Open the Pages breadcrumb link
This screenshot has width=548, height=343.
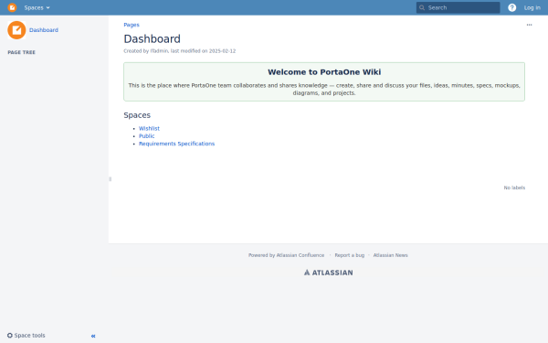pos(132,25)
